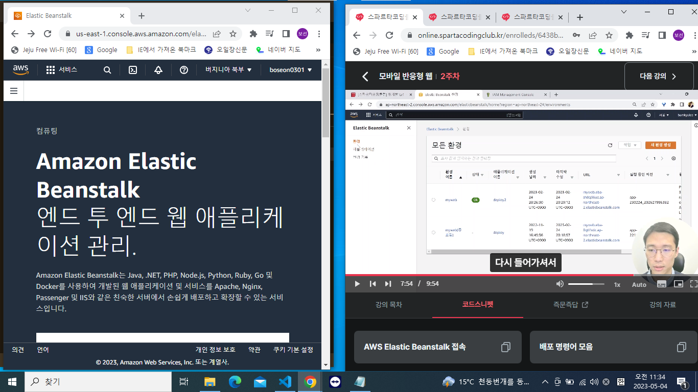The width and height of the screenshot is (698, 392).
Task: Skip to next video in player
Action: coord(388,284)
